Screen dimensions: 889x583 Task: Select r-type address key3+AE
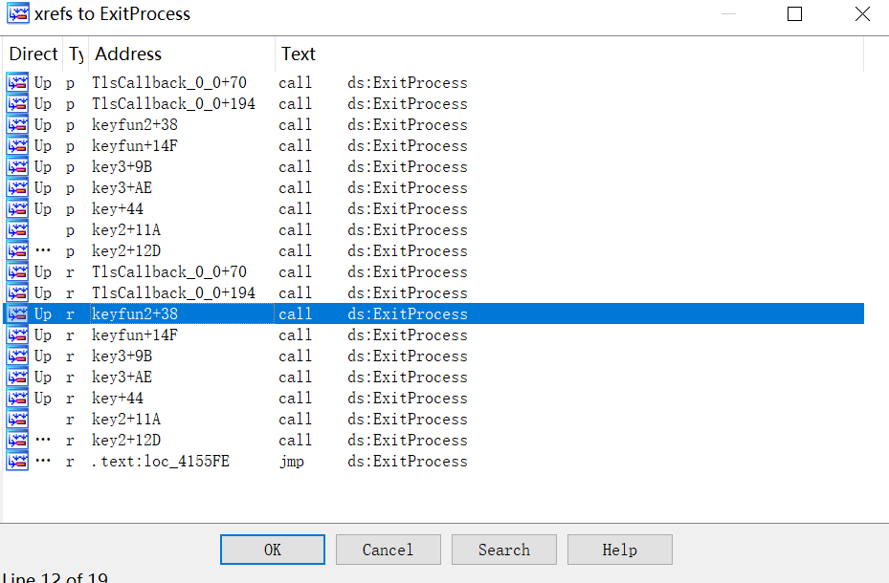click(x=122, y=377)
